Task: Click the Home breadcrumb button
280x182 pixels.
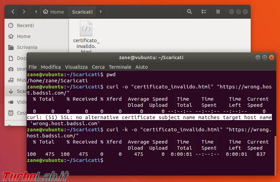Action: point(54,12)
